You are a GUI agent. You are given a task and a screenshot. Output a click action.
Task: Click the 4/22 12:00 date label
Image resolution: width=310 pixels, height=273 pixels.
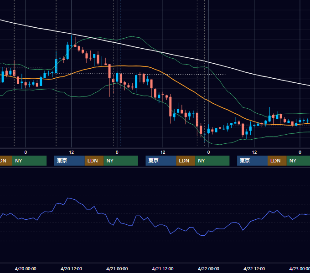point(254,268)
